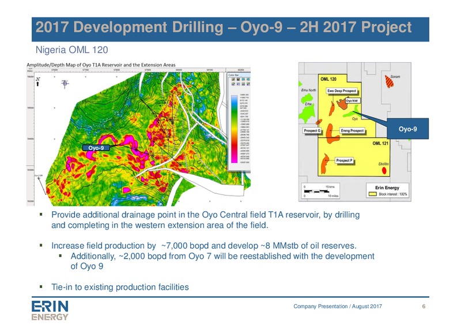This screenshot has width=461, height=329.
Task: Click the Ebolibo field label
Action: point(384,164)
